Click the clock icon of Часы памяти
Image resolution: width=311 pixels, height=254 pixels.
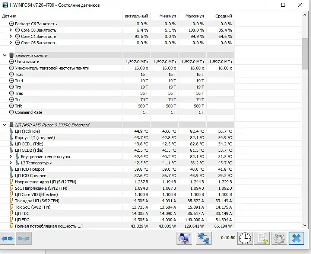12,62
